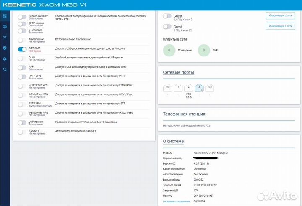Viewport: 302px width, 206px height.
Task: Open the dashboard icon in the sidebar
Action: click(5, 16)
